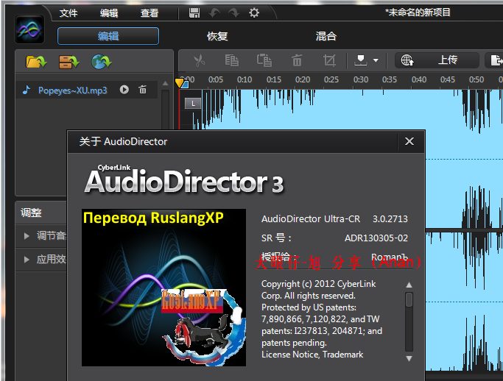Click the 上传 upload button
The image size is (503, 381).
437,60
